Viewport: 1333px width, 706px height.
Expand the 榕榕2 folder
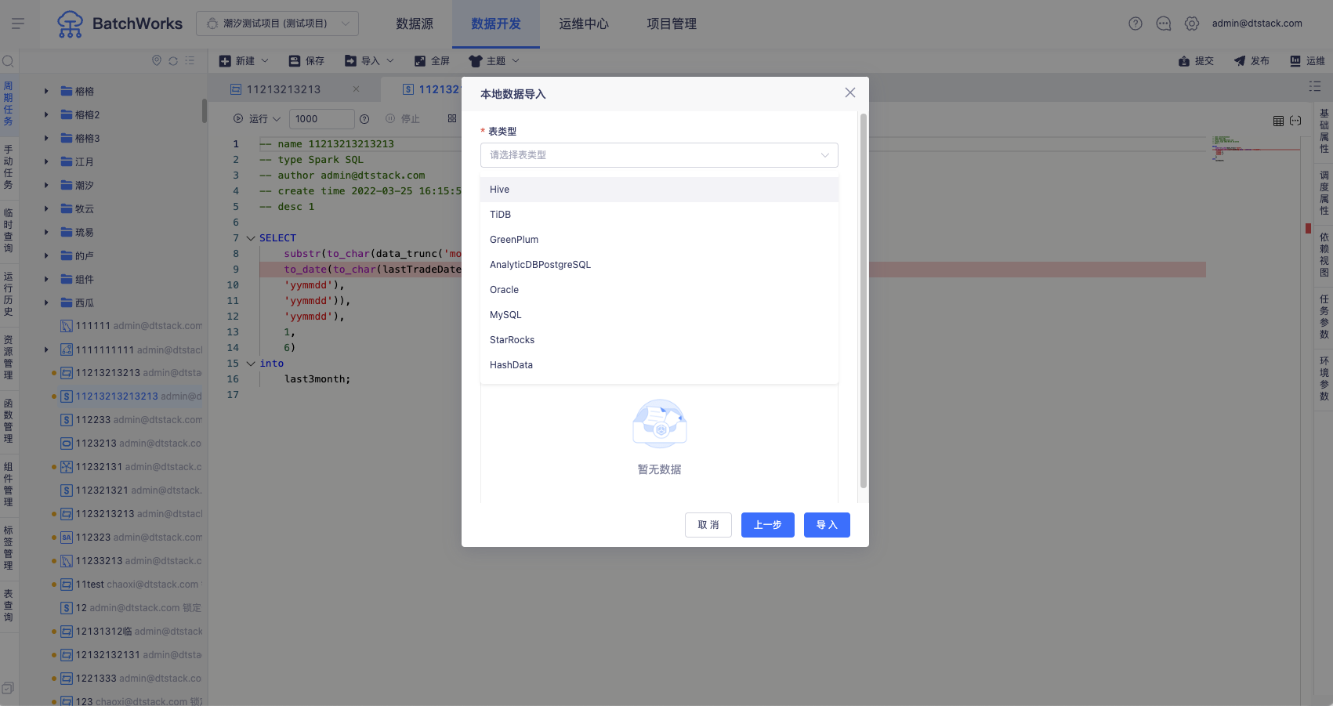[x=46, y=114]
